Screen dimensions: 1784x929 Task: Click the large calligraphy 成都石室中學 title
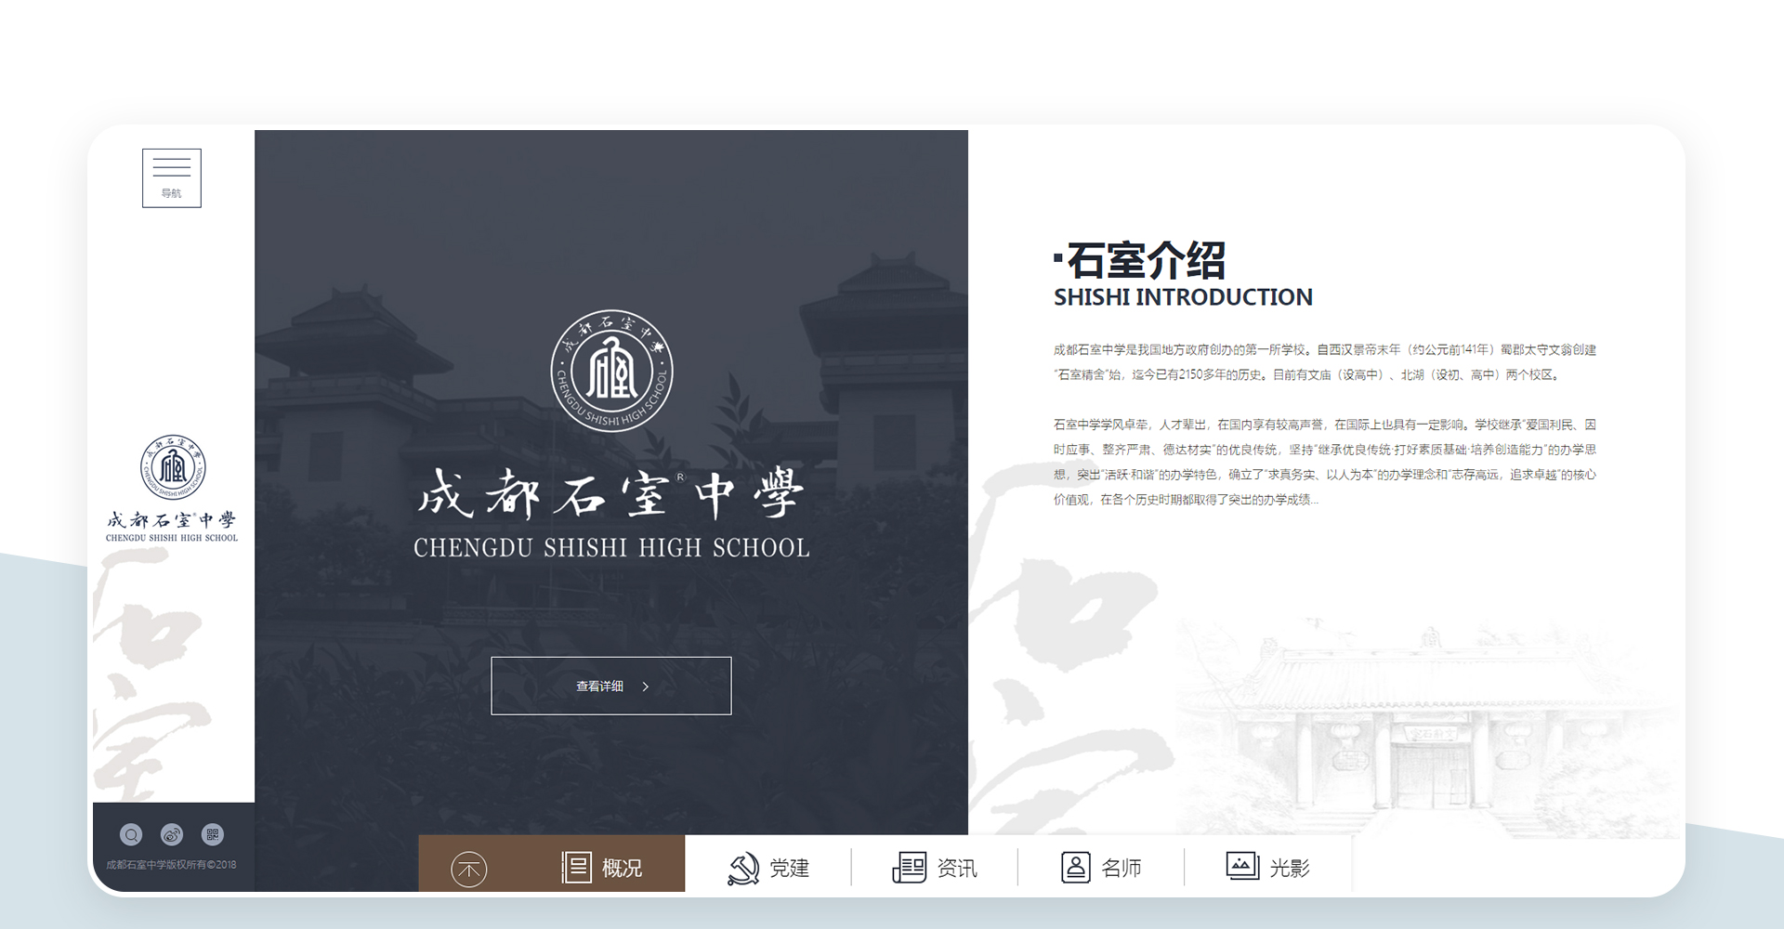click(611, 492)
